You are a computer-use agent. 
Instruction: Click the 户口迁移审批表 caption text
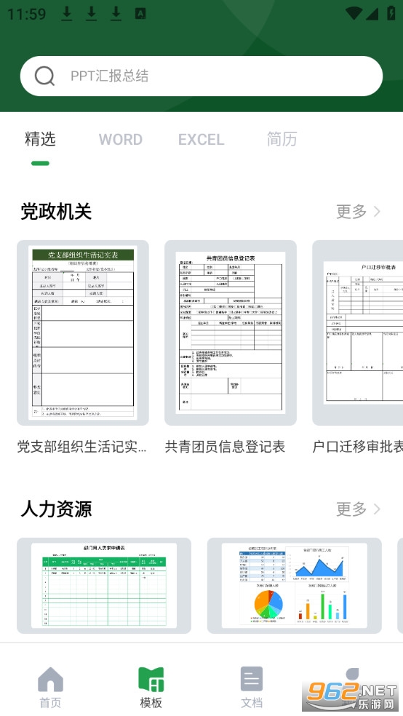click(358, 447)
